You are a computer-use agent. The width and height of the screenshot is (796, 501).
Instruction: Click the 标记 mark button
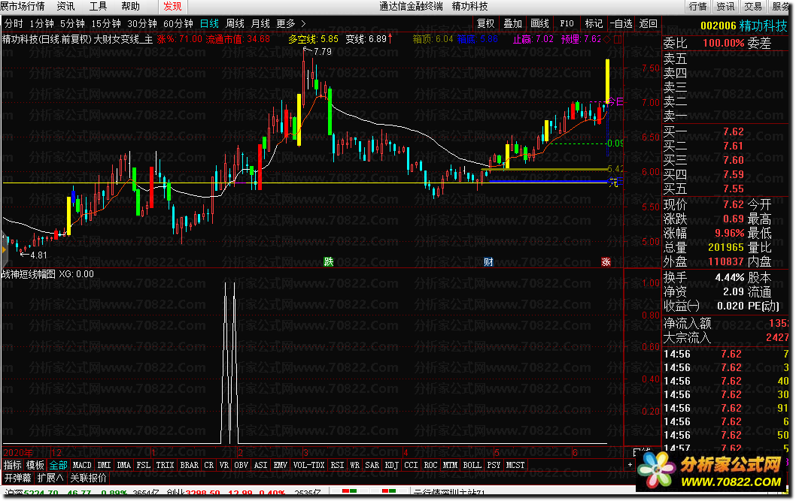pos(594,24)
